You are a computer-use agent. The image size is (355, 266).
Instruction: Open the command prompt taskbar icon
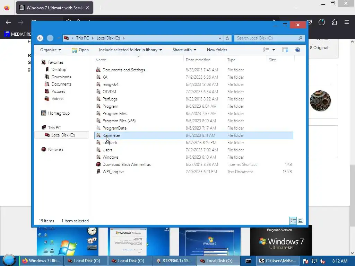[248, 261]
